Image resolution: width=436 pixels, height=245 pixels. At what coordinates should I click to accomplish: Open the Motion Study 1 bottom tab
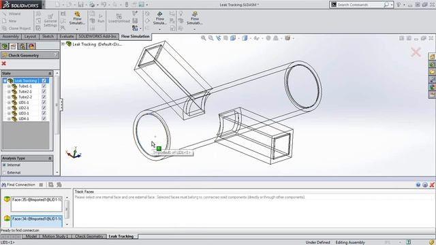click(x=55, y=236)
